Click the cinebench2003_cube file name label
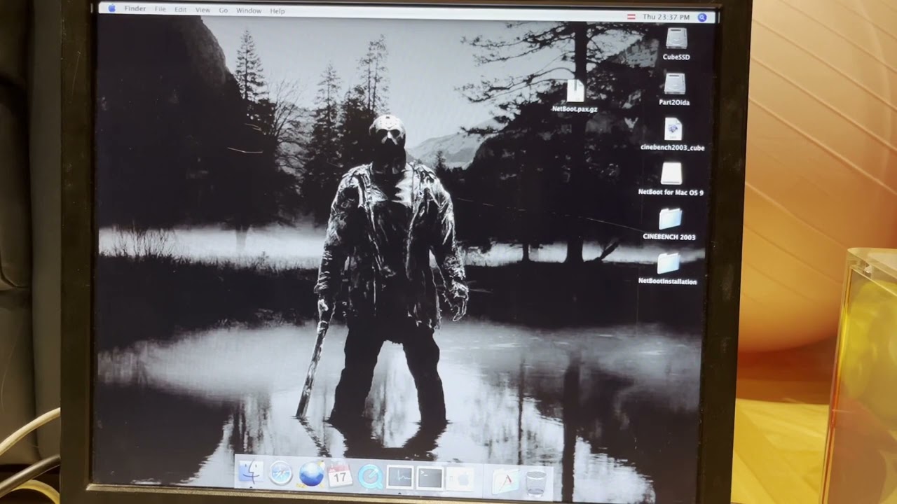Screen dimensions: 897x504 [x=673, y=148]
